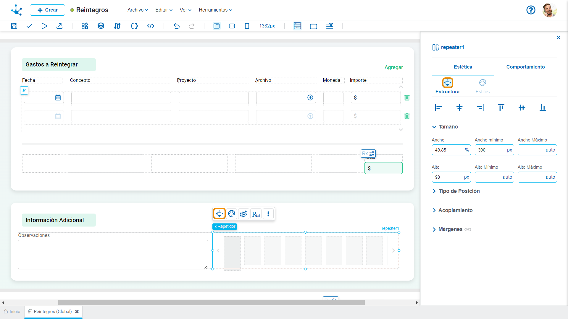
Task: Click the floating structure move icon
Action: pos(219,214)
